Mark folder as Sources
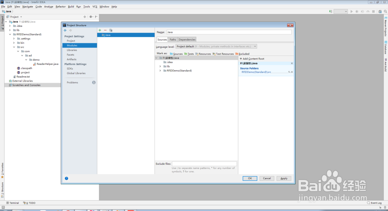Image resolution: width=388 pixels, height=211 pixels. (x=176, y=54)
